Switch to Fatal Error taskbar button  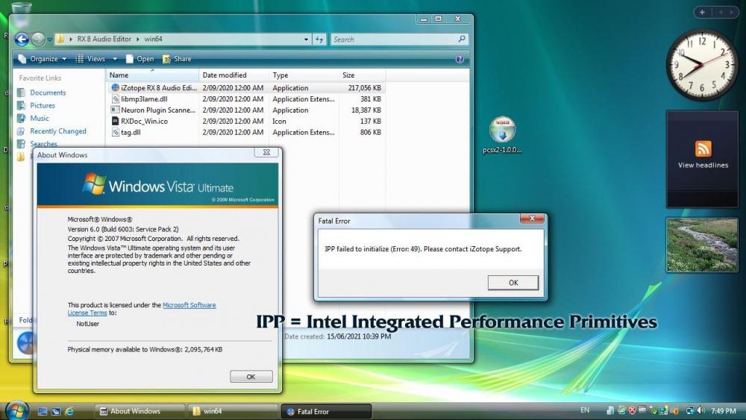[x=327, y=412]
